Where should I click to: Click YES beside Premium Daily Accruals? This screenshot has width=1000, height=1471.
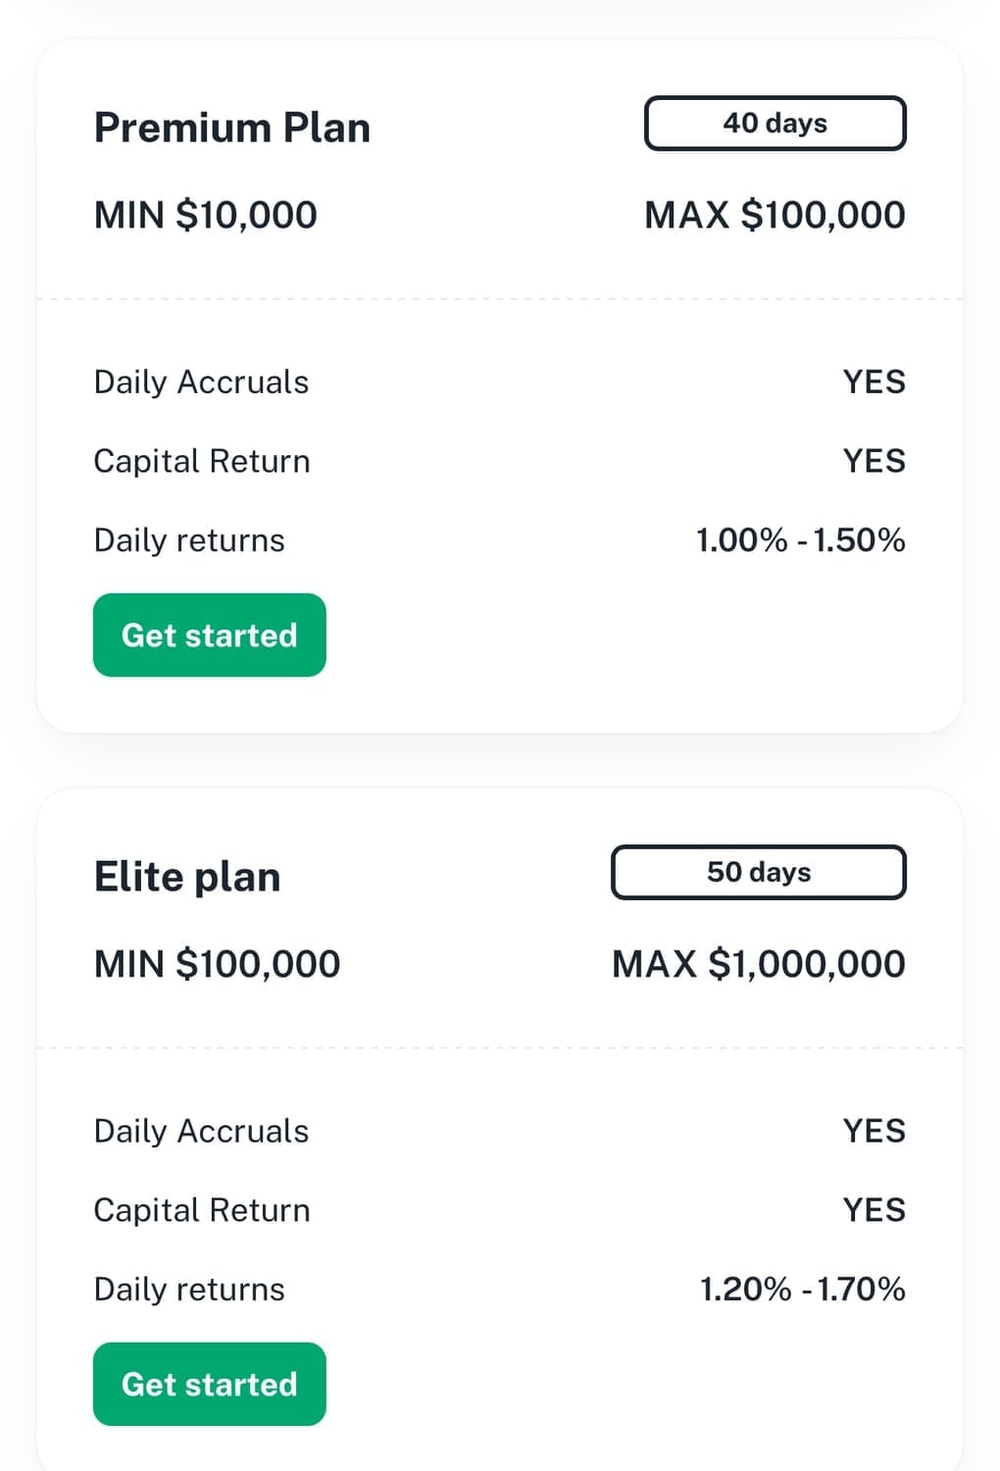click(874, 381)
